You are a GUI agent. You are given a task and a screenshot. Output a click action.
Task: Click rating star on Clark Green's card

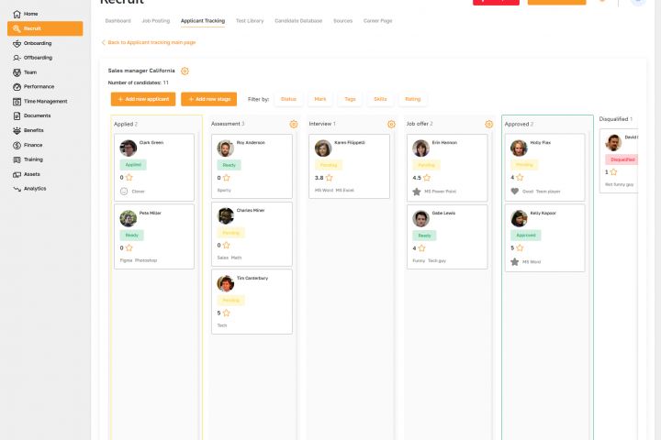(129, 177)
